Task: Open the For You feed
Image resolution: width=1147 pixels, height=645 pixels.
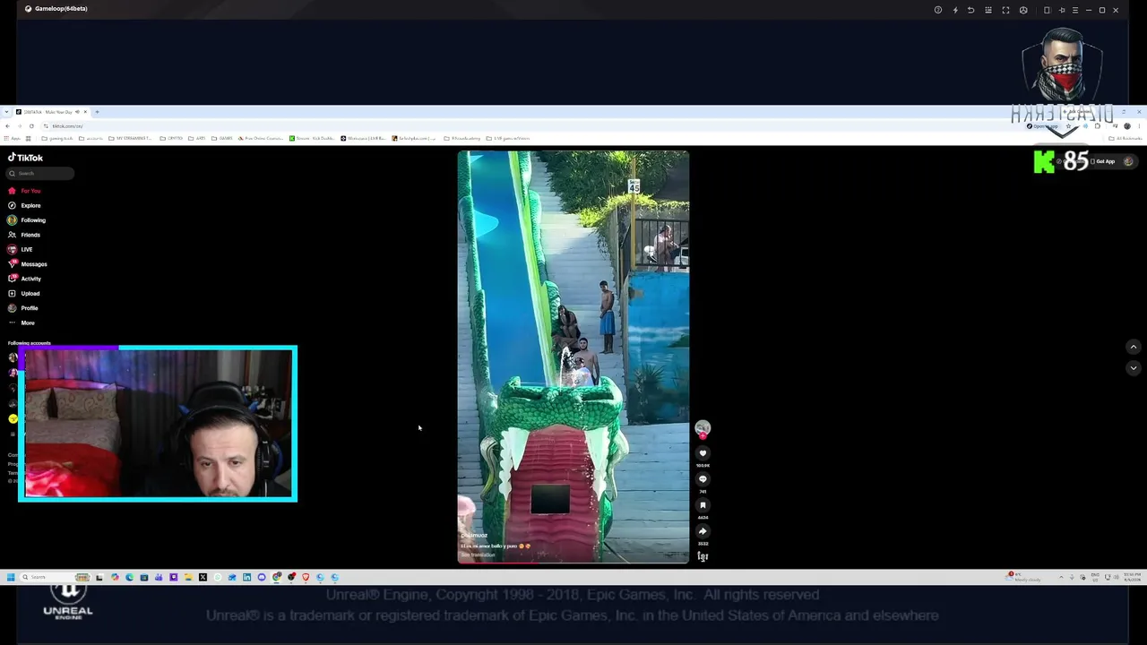Action: [x=25, y=191]
